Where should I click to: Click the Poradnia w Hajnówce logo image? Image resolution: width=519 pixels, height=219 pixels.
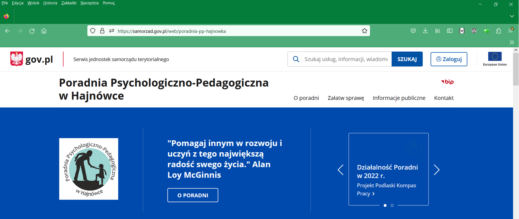tap(89, 169)
